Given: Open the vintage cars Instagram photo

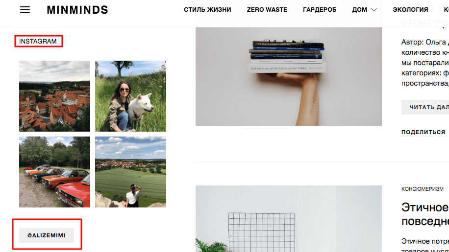Looking at the screenshot, I should [55, 172].
